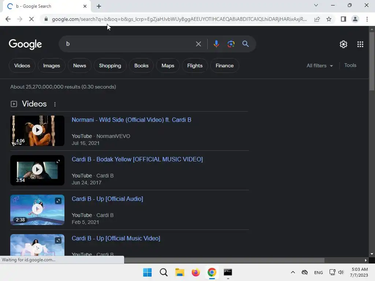Open the Google apps grid
The image size is (375, 281).
[360, 44]
